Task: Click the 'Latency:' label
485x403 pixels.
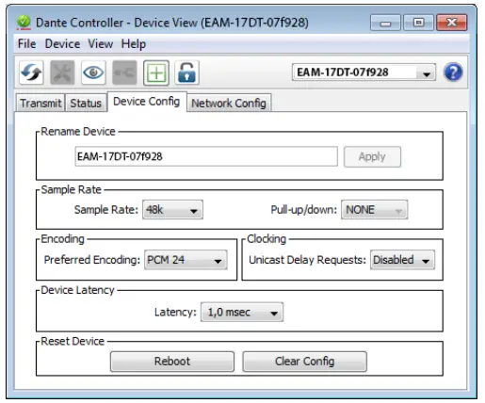Action: 175,312
